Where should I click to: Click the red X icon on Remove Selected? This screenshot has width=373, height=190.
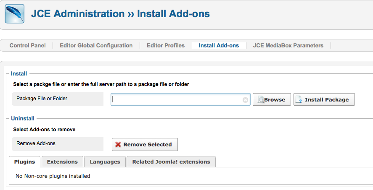point(118,144)
